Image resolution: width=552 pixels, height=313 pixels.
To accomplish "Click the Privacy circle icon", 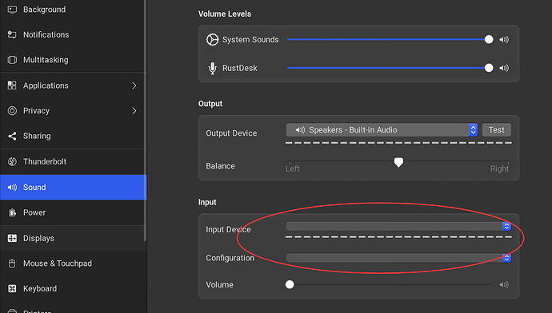I will pyautogui.click(x=12, y=111).
